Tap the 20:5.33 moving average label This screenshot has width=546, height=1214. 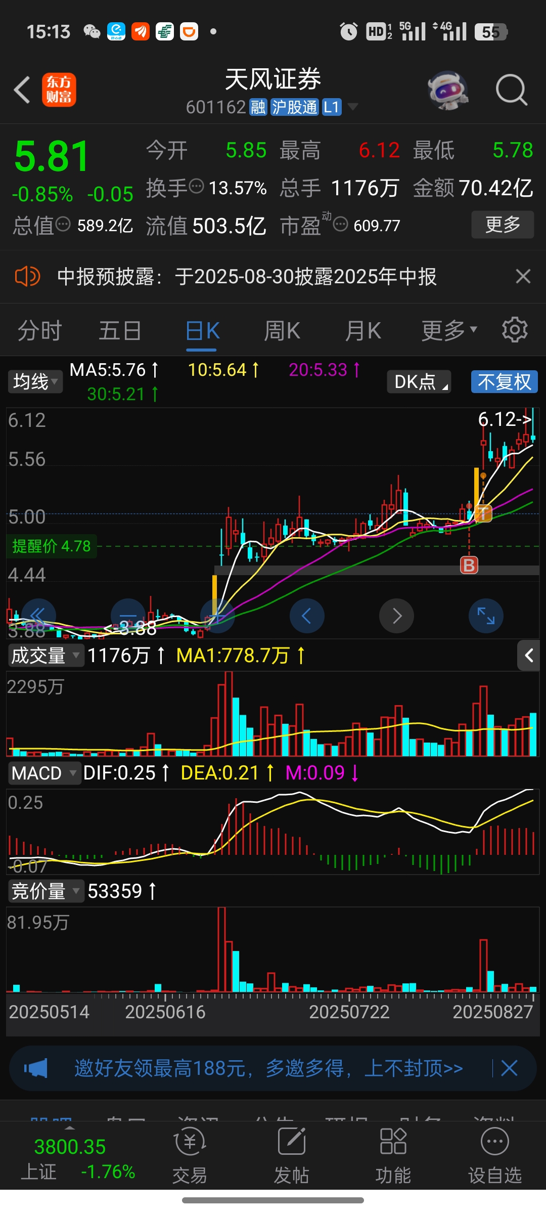325,370
